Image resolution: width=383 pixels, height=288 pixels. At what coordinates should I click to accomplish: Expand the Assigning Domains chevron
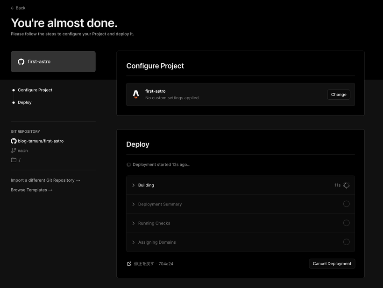coord(134,242)
